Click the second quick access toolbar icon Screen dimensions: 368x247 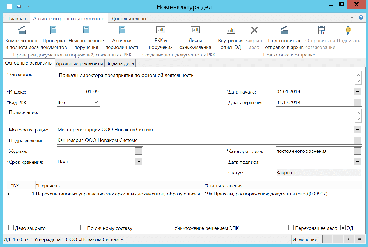click(x=19, y=6)
